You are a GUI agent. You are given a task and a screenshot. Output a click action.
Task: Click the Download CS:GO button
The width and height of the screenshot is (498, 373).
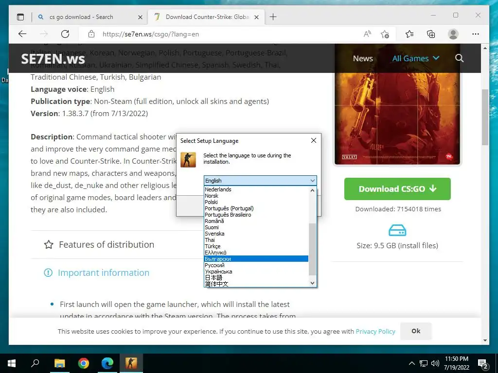[397, 189]
